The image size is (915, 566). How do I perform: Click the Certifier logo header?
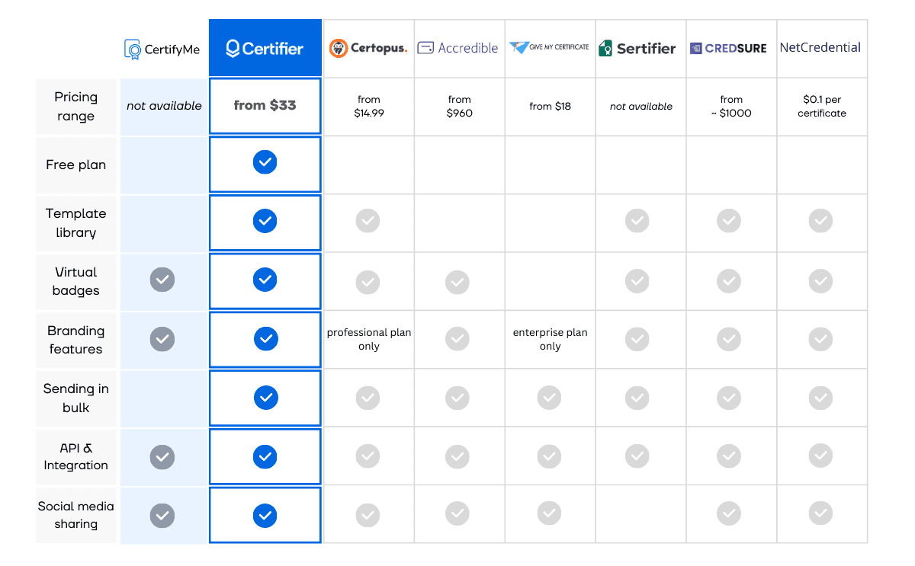(x=265, y=48)
